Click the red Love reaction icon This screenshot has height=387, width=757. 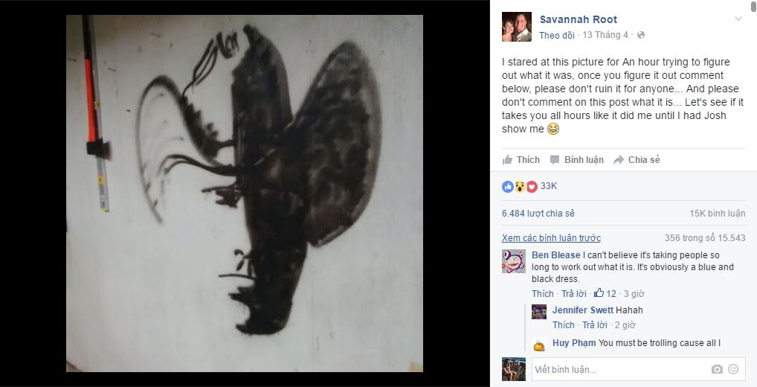[532, 187]
